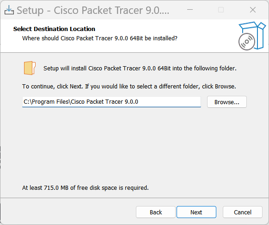Screen dimensions: 269x225
Task: Click the 'Where should Cisco Packet Tracer be installed' text
Action: (x=100, y=38)
